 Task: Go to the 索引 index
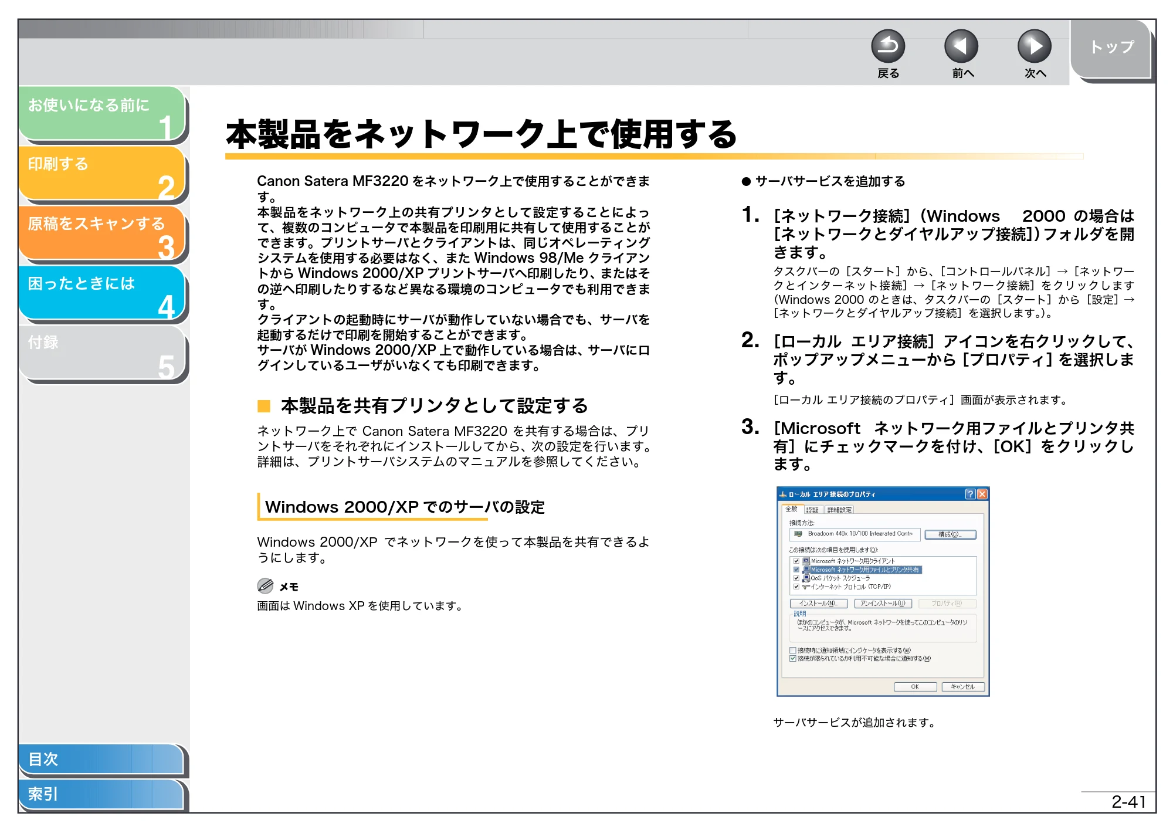click(x=101, y=794)
